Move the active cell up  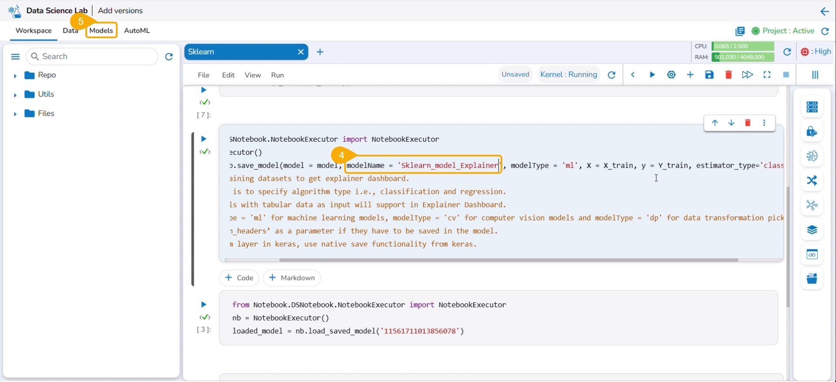(x=715, y=123)
